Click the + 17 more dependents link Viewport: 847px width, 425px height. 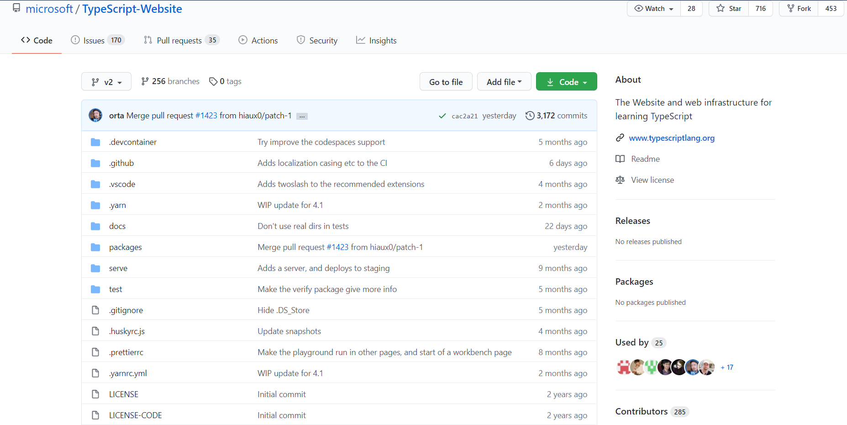[x=727, y=367]
